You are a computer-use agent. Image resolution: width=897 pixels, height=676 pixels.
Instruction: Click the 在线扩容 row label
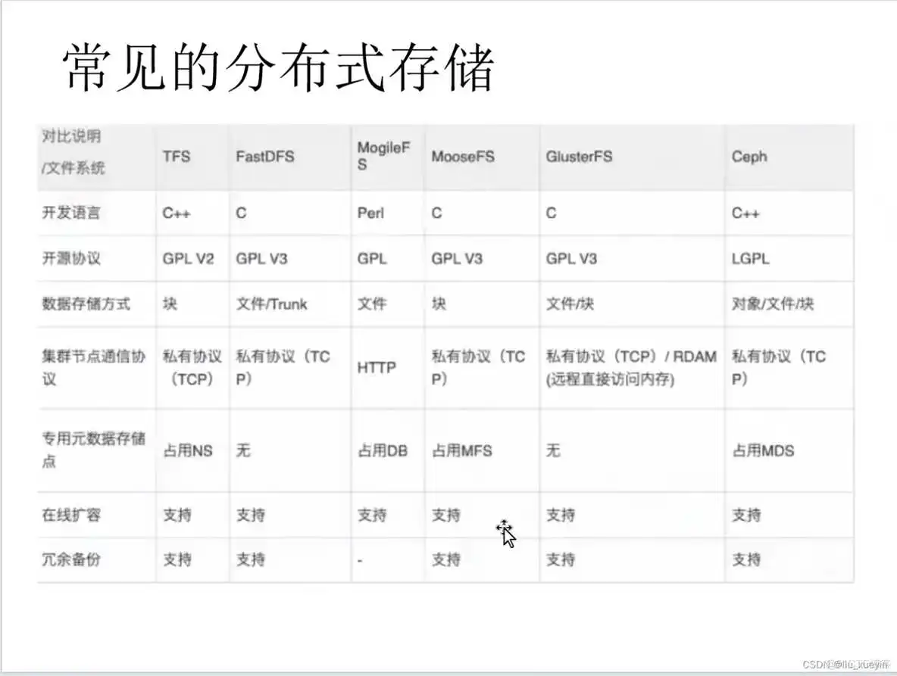point(68,514)
